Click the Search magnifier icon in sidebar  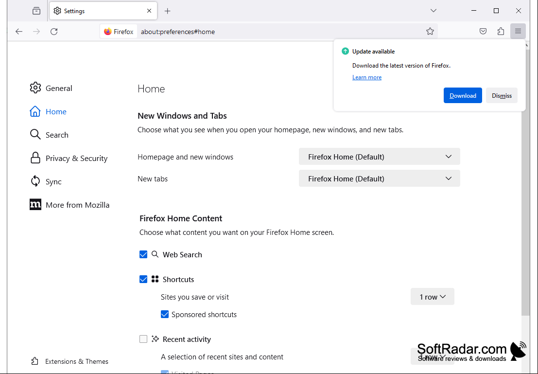point(35,135)
